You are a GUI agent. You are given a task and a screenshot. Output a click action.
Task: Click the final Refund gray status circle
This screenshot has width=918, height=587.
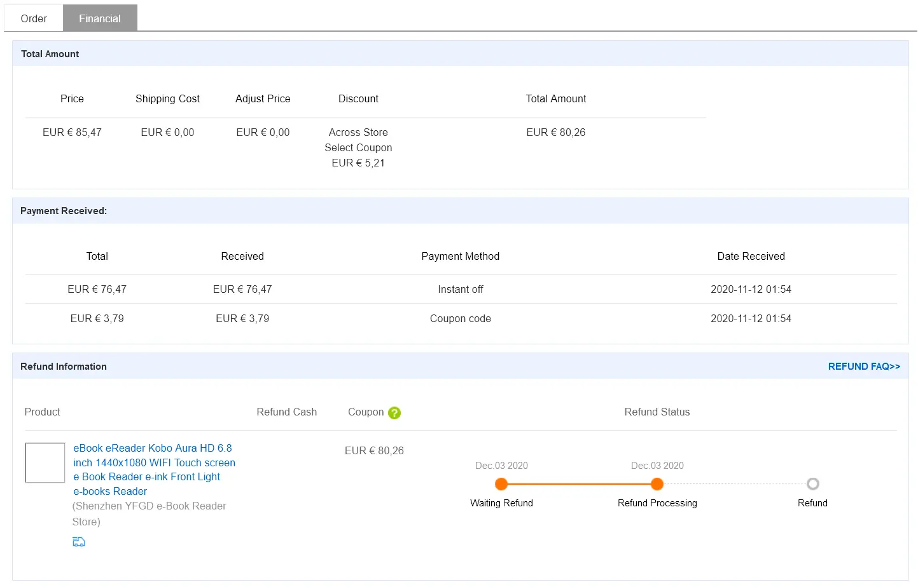coord(812,484)
